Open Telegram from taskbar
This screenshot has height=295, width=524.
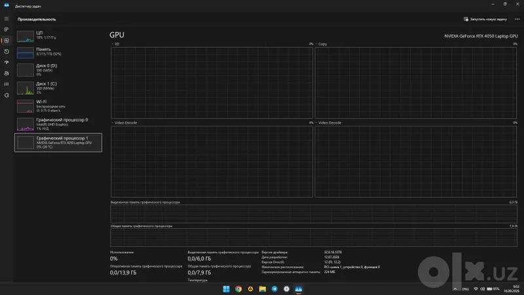coord(274,289)
